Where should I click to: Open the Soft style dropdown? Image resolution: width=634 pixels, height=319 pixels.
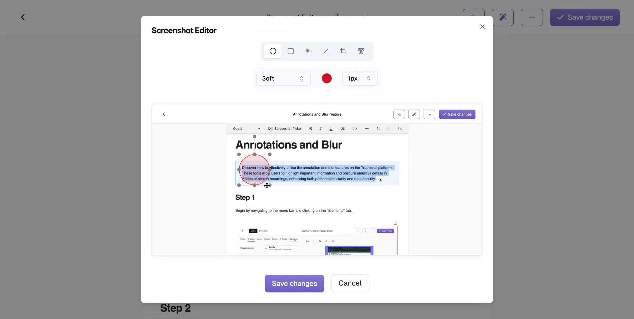coord(283,78)
